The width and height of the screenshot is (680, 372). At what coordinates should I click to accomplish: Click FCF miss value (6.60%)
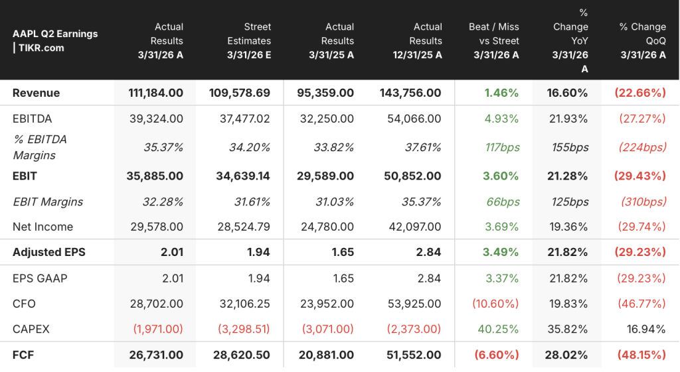pos(497,355)
